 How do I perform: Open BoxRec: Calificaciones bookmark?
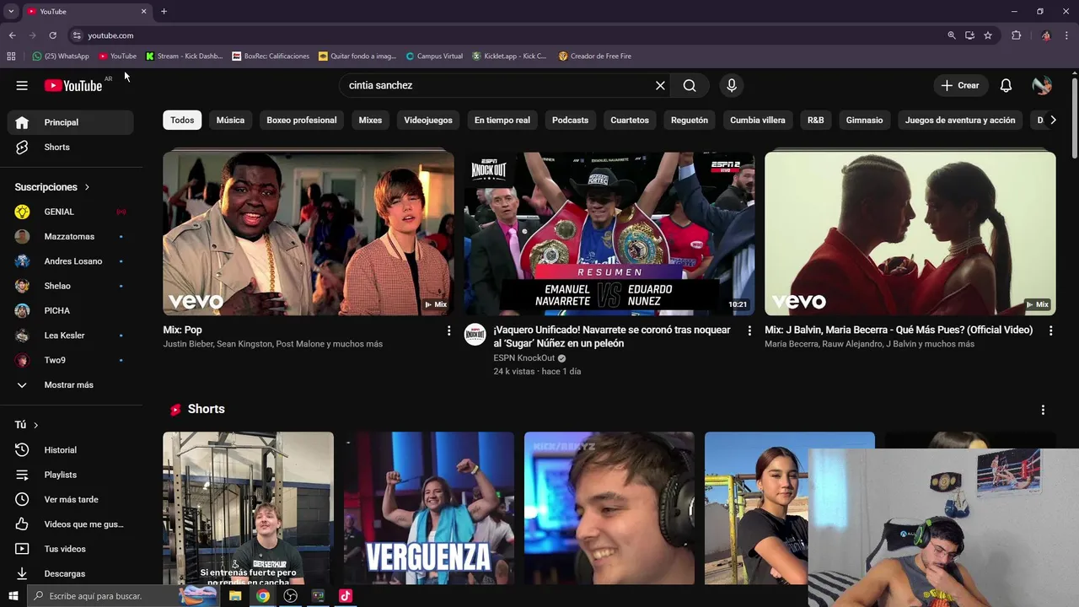coord(271,56)
